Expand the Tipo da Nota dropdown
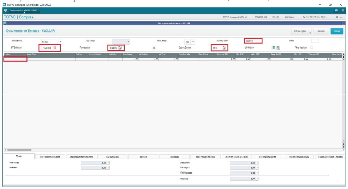The image size is (348, 189). coord(60,42)
